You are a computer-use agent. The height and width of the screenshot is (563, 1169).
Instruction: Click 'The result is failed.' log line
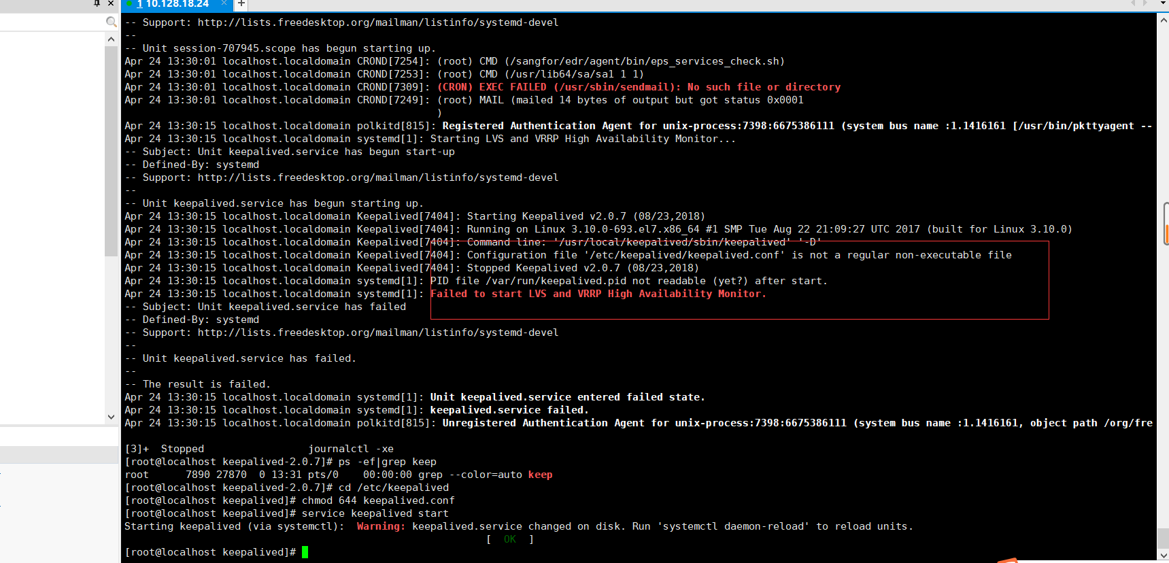[x=197, y=384]
